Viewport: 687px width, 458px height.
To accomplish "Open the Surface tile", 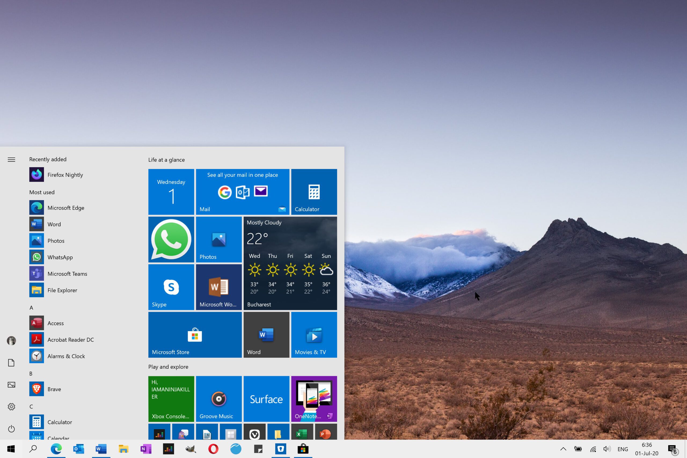I will pyautogui.click(x=266, y=399).
